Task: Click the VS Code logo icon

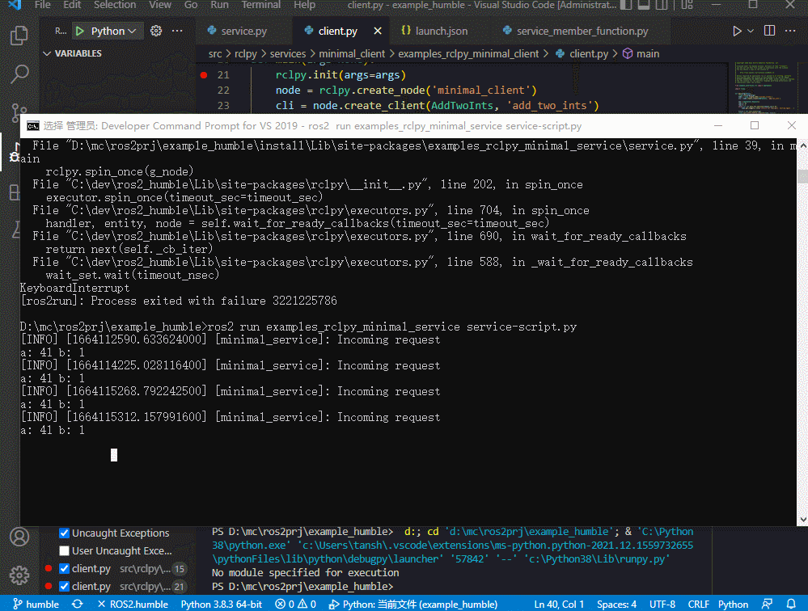Action: (15, 5)
